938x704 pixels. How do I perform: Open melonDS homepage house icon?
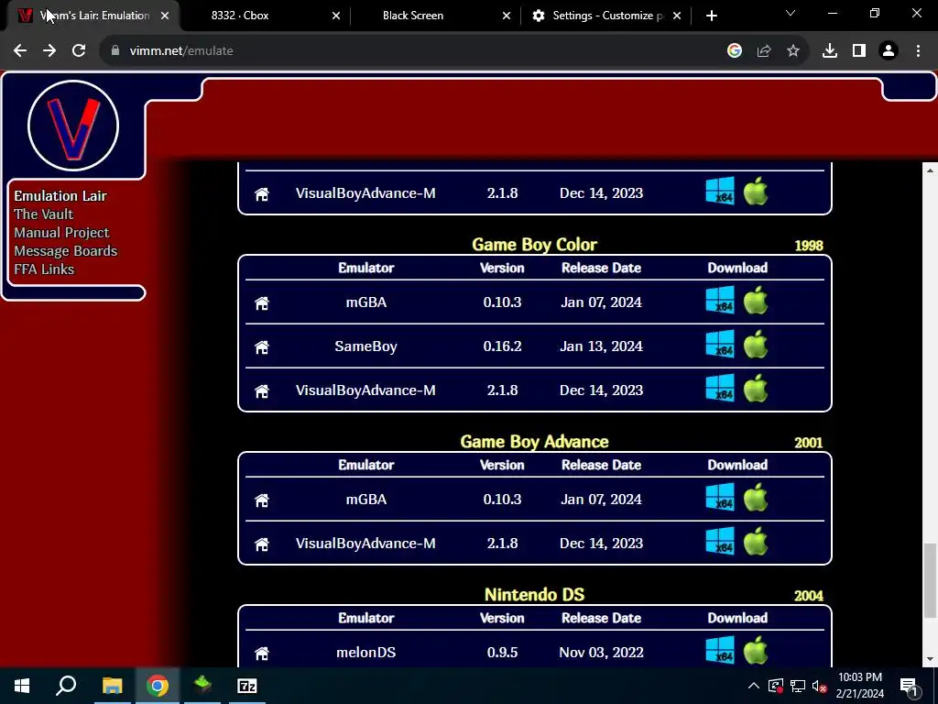coord(261,653)
